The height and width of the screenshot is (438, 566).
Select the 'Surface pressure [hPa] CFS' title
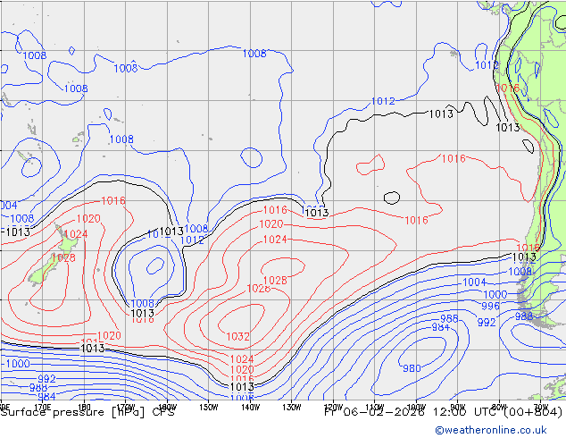pos(87,412)
